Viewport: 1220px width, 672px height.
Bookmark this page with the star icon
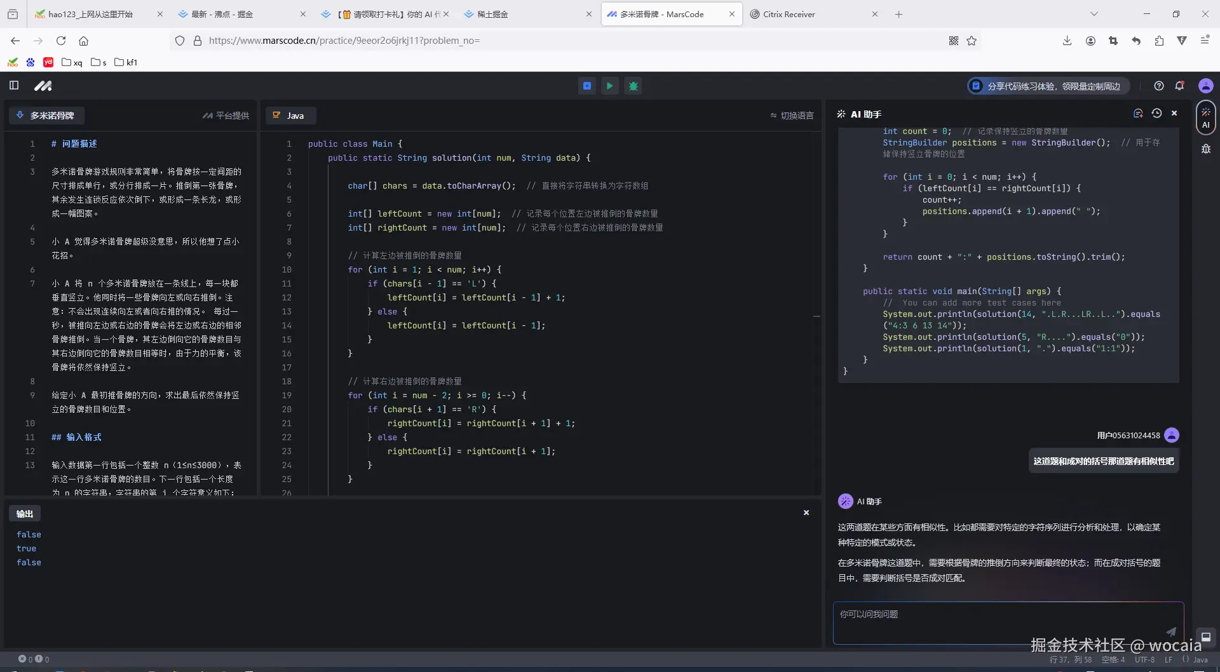pos(972,41)
